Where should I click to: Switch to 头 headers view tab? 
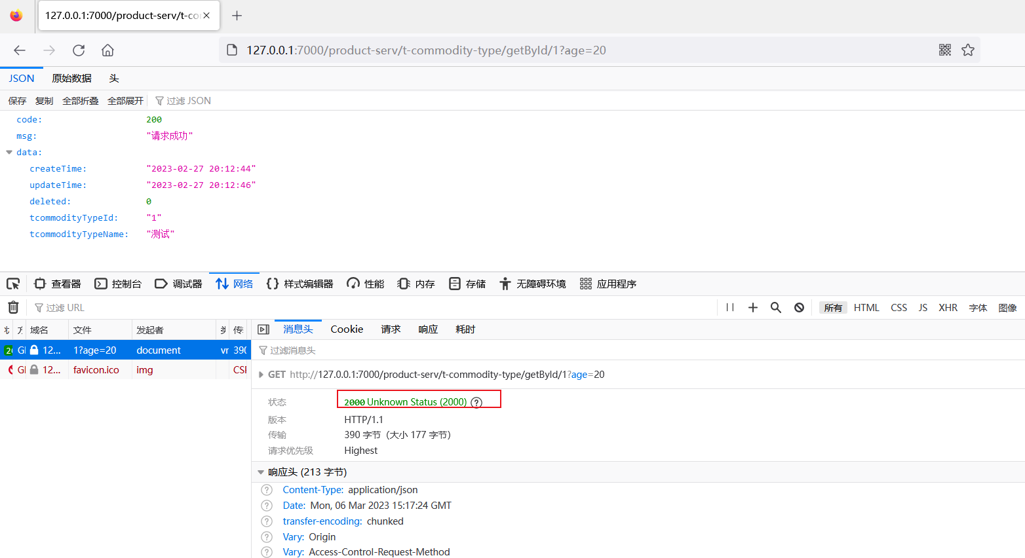[114, 79]
